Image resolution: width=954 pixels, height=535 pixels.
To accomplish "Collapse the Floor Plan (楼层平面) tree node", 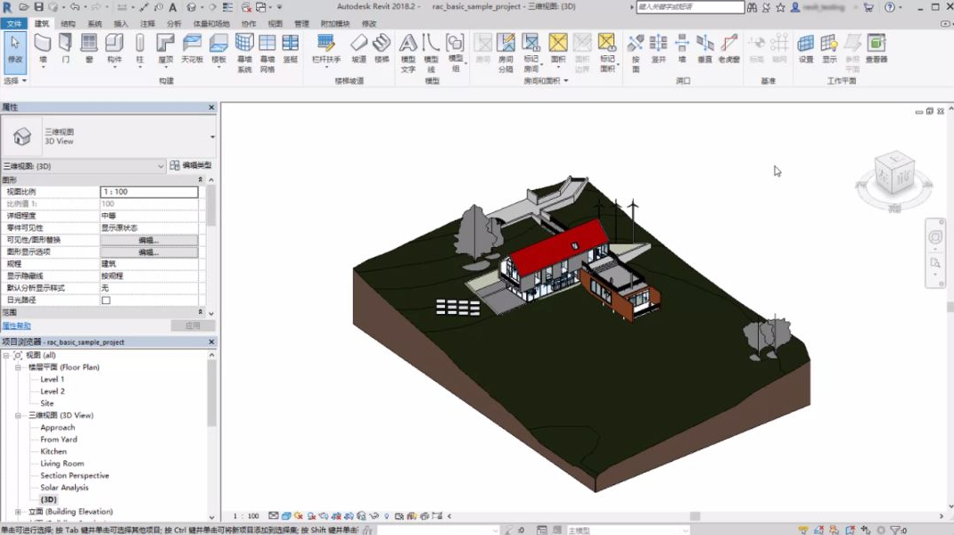I will (x=19, y=367).
